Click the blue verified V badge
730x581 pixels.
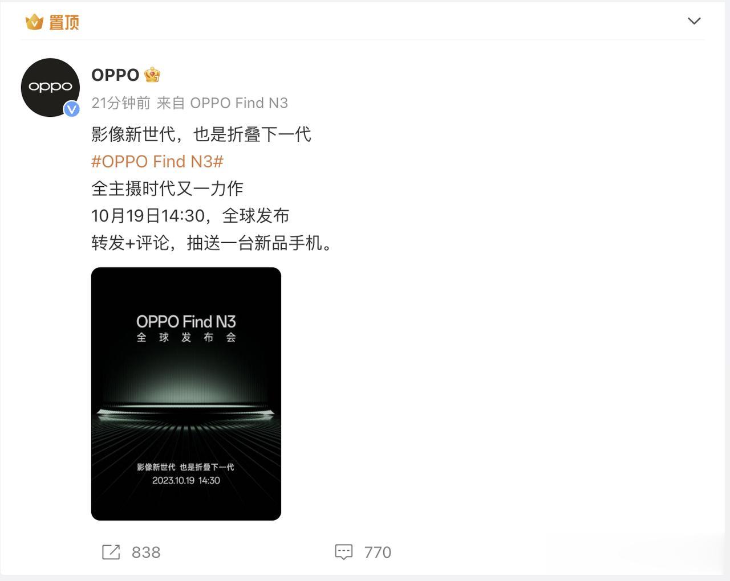pyautogui.click(x=71, y=108)
